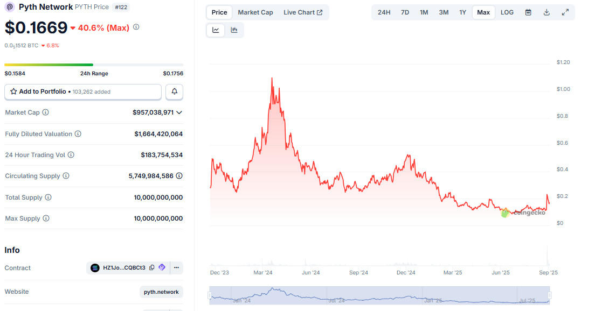Show the Market Cap info tooltip icon
This screenshot has width=595, height=311.
[45, 112]
